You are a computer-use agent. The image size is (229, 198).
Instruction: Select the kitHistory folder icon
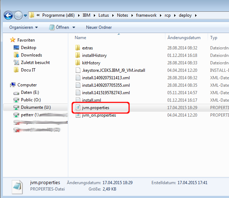[78, 63]
